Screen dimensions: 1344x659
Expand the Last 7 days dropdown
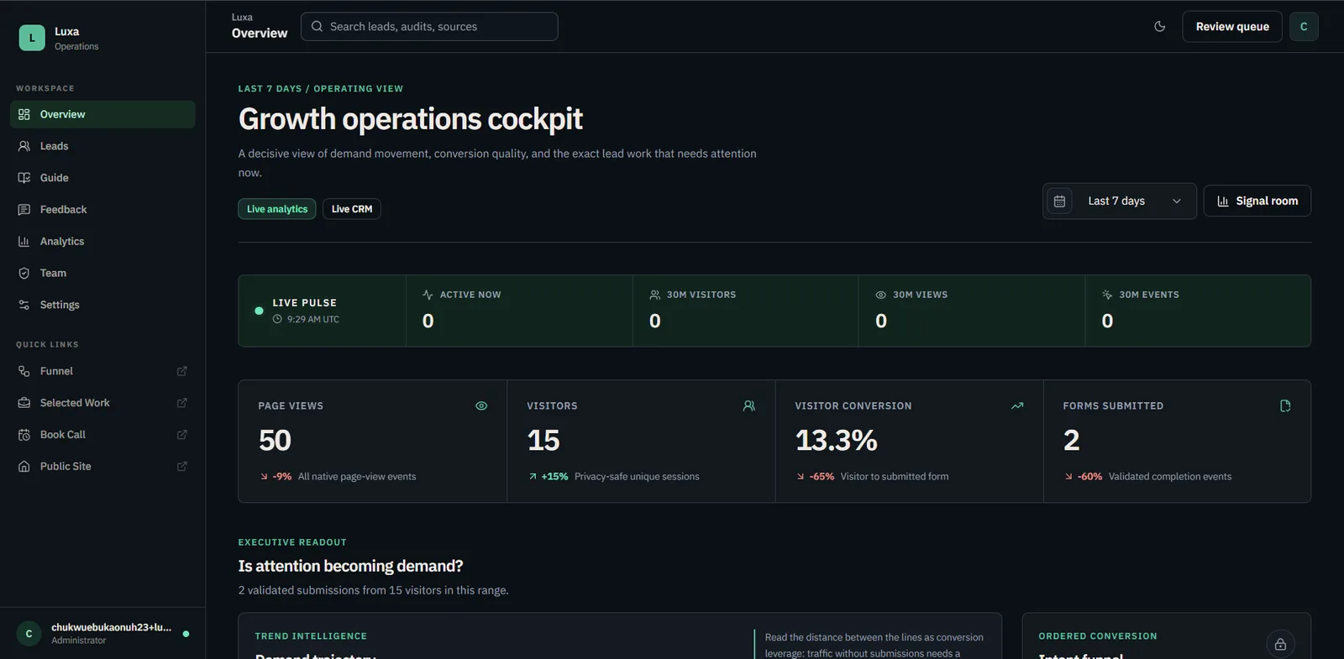point(1119,201)
